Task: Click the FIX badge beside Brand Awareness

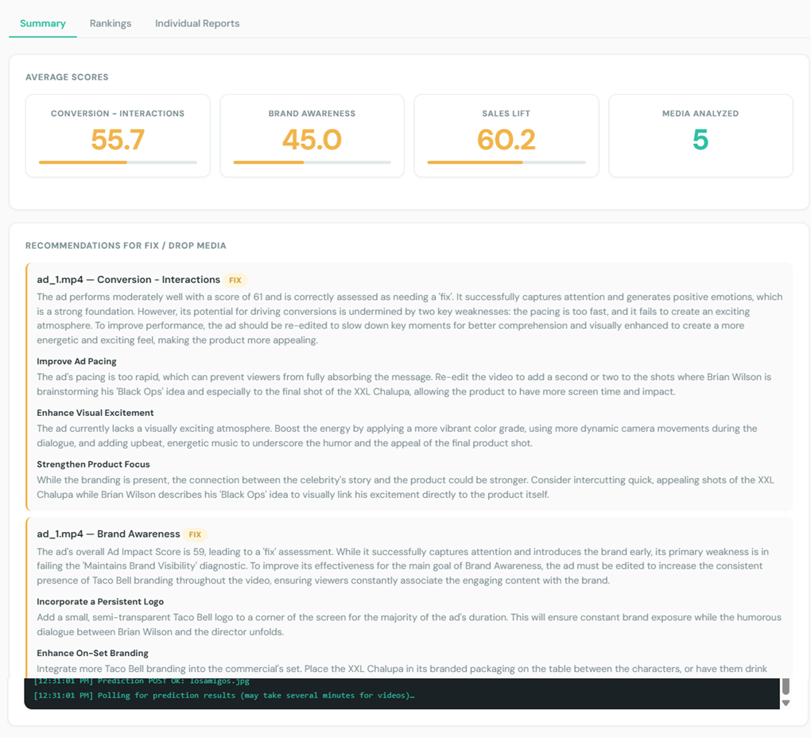Action: (x=195, y=534)
